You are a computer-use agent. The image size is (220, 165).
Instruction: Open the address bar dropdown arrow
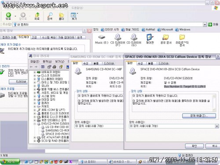[x=205, y=25]
